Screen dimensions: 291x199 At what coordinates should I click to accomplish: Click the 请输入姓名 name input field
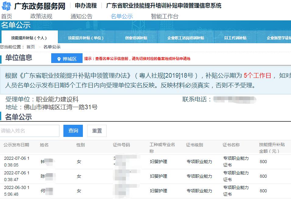[x=30, y=131]
